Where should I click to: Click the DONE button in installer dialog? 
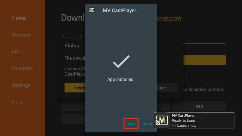point(131,124)
